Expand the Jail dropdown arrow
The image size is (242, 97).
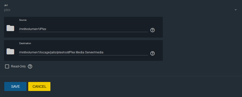point(235,10)
